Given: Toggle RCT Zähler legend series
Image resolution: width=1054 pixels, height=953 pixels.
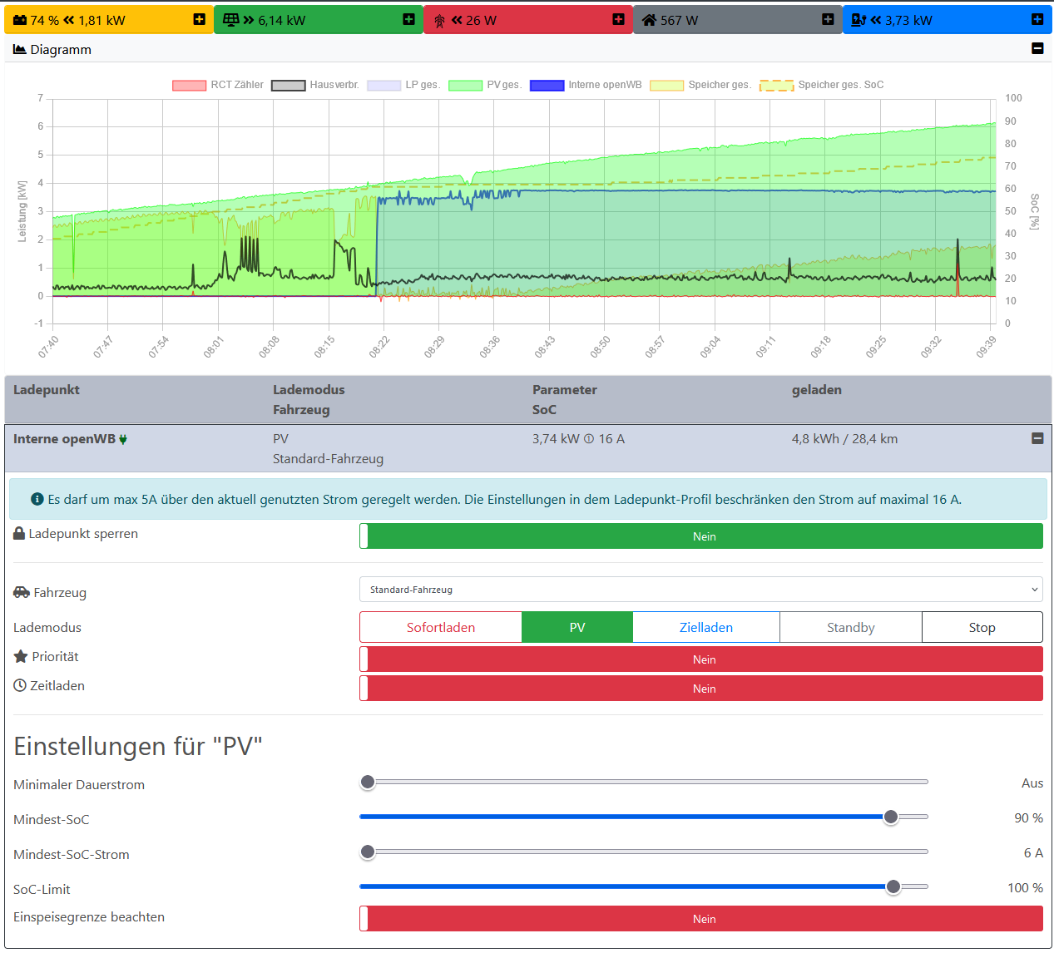Looking at the screenshot, I should (218, 85).
